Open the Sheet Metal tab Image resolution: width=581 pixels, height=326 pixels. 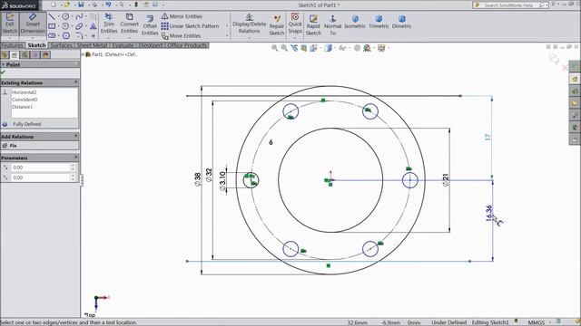[92, 45]
